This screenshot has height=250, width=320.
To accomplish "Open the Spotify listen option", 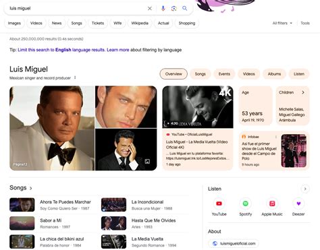I will click(x=246, y=207).
